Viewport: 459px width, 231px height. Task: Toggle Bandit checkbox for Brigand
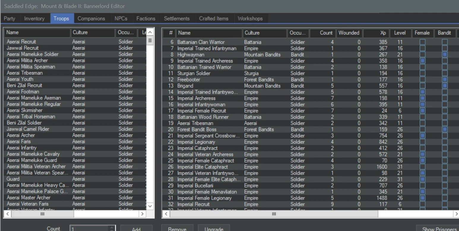tap(444, 86)
